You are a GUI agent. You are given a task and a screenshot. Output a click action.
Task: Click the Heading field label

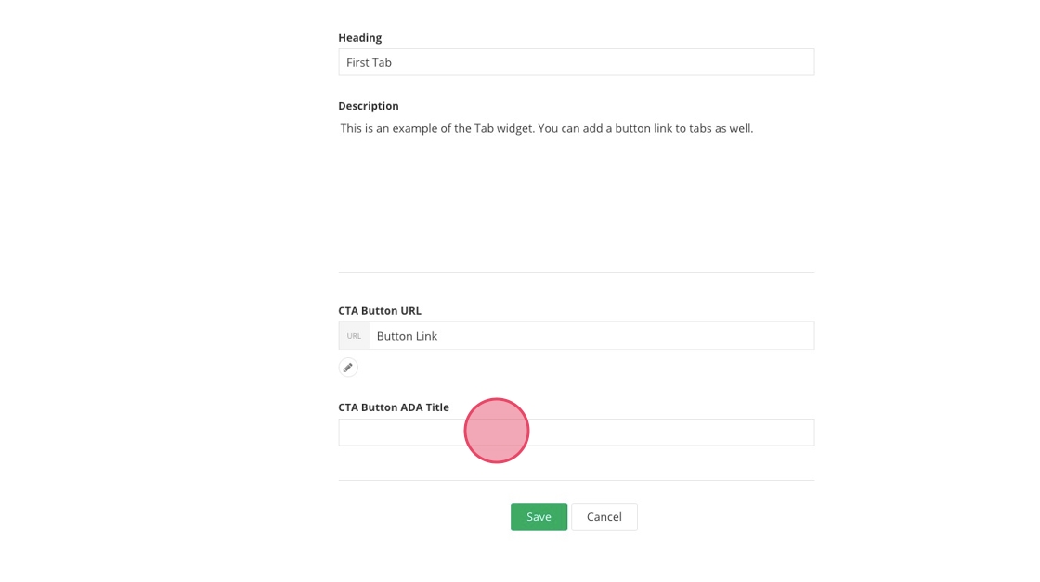[x=359, y=38]
